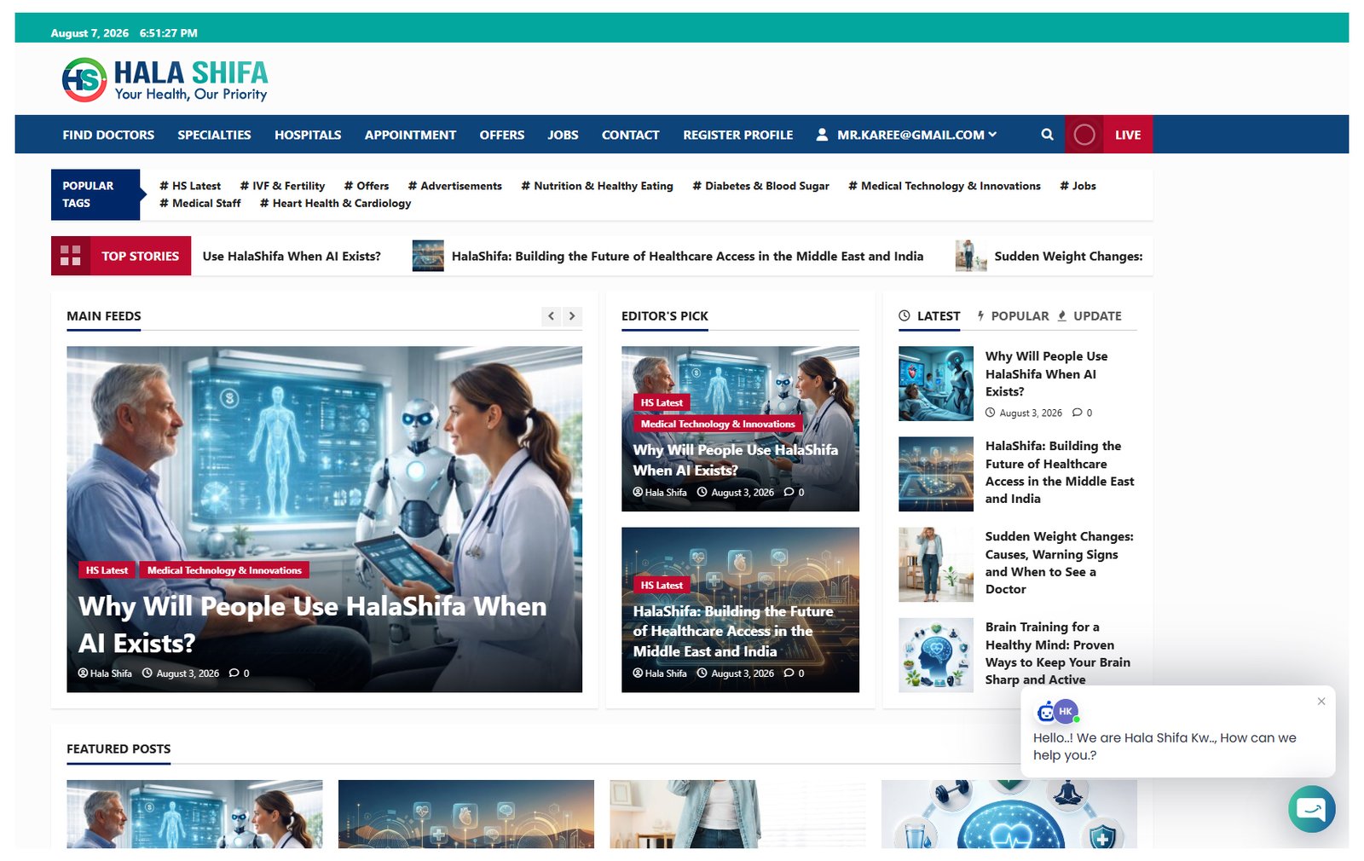The height and width of the screenshot is (861, 1364).
Task: Go to previous Main Feeds slide
Action: click(552, 316)
